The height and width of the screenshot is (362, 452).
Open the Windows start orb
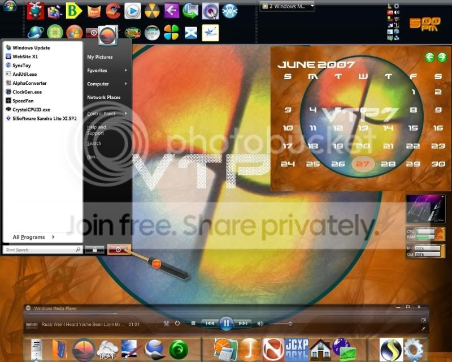10,6
